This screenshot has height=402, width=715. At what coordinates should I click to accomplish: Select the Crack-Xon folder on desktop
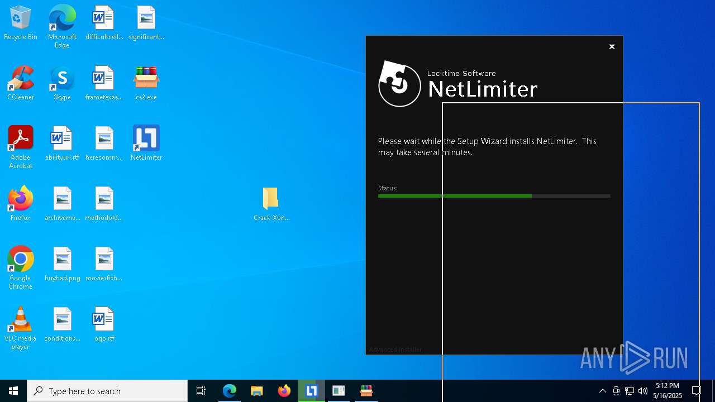[x=271, y=204]
